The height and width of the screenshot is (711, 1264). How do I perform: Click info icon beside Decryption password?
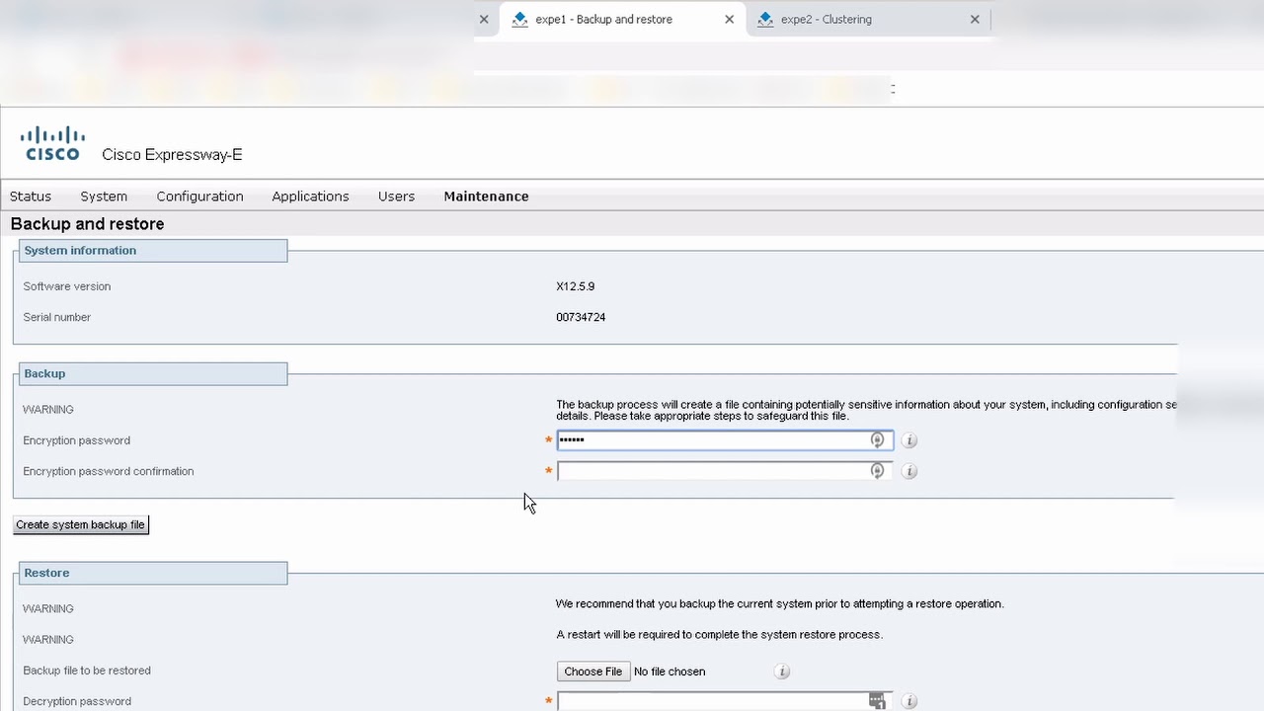tap(909, 701)
